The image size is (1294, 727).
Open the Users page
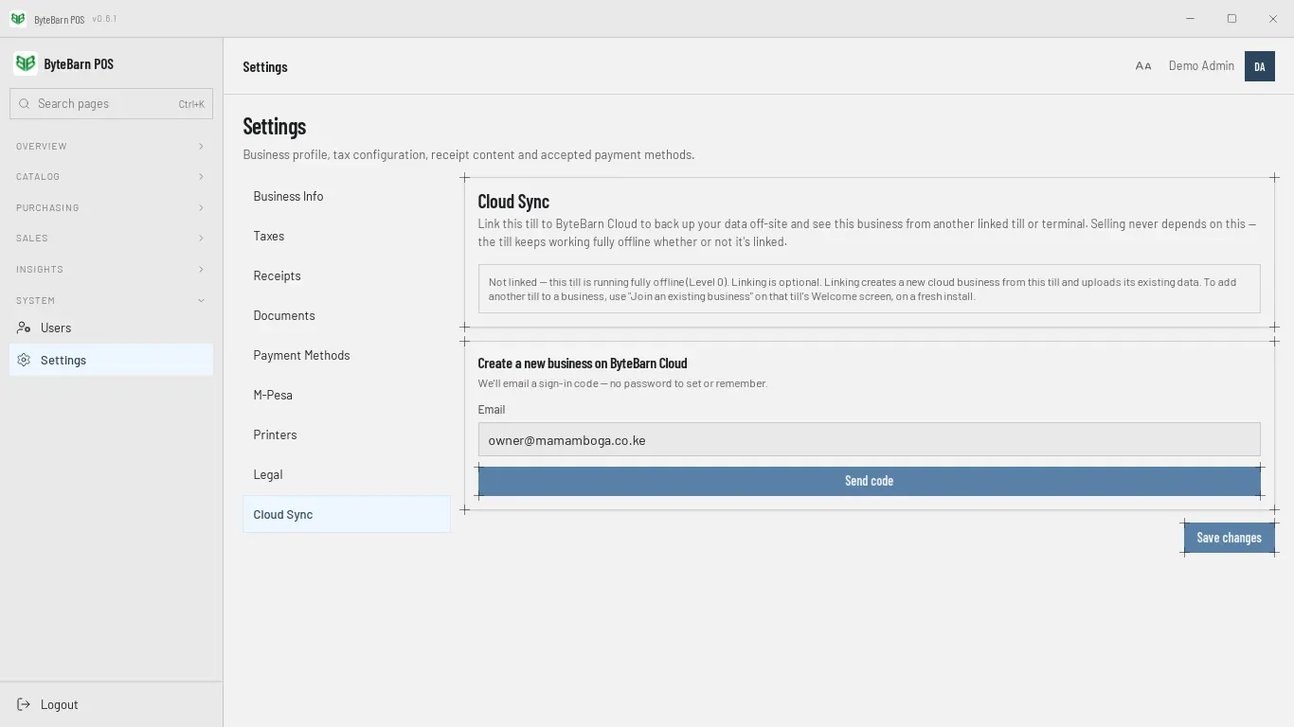click(x=111, y=328)
